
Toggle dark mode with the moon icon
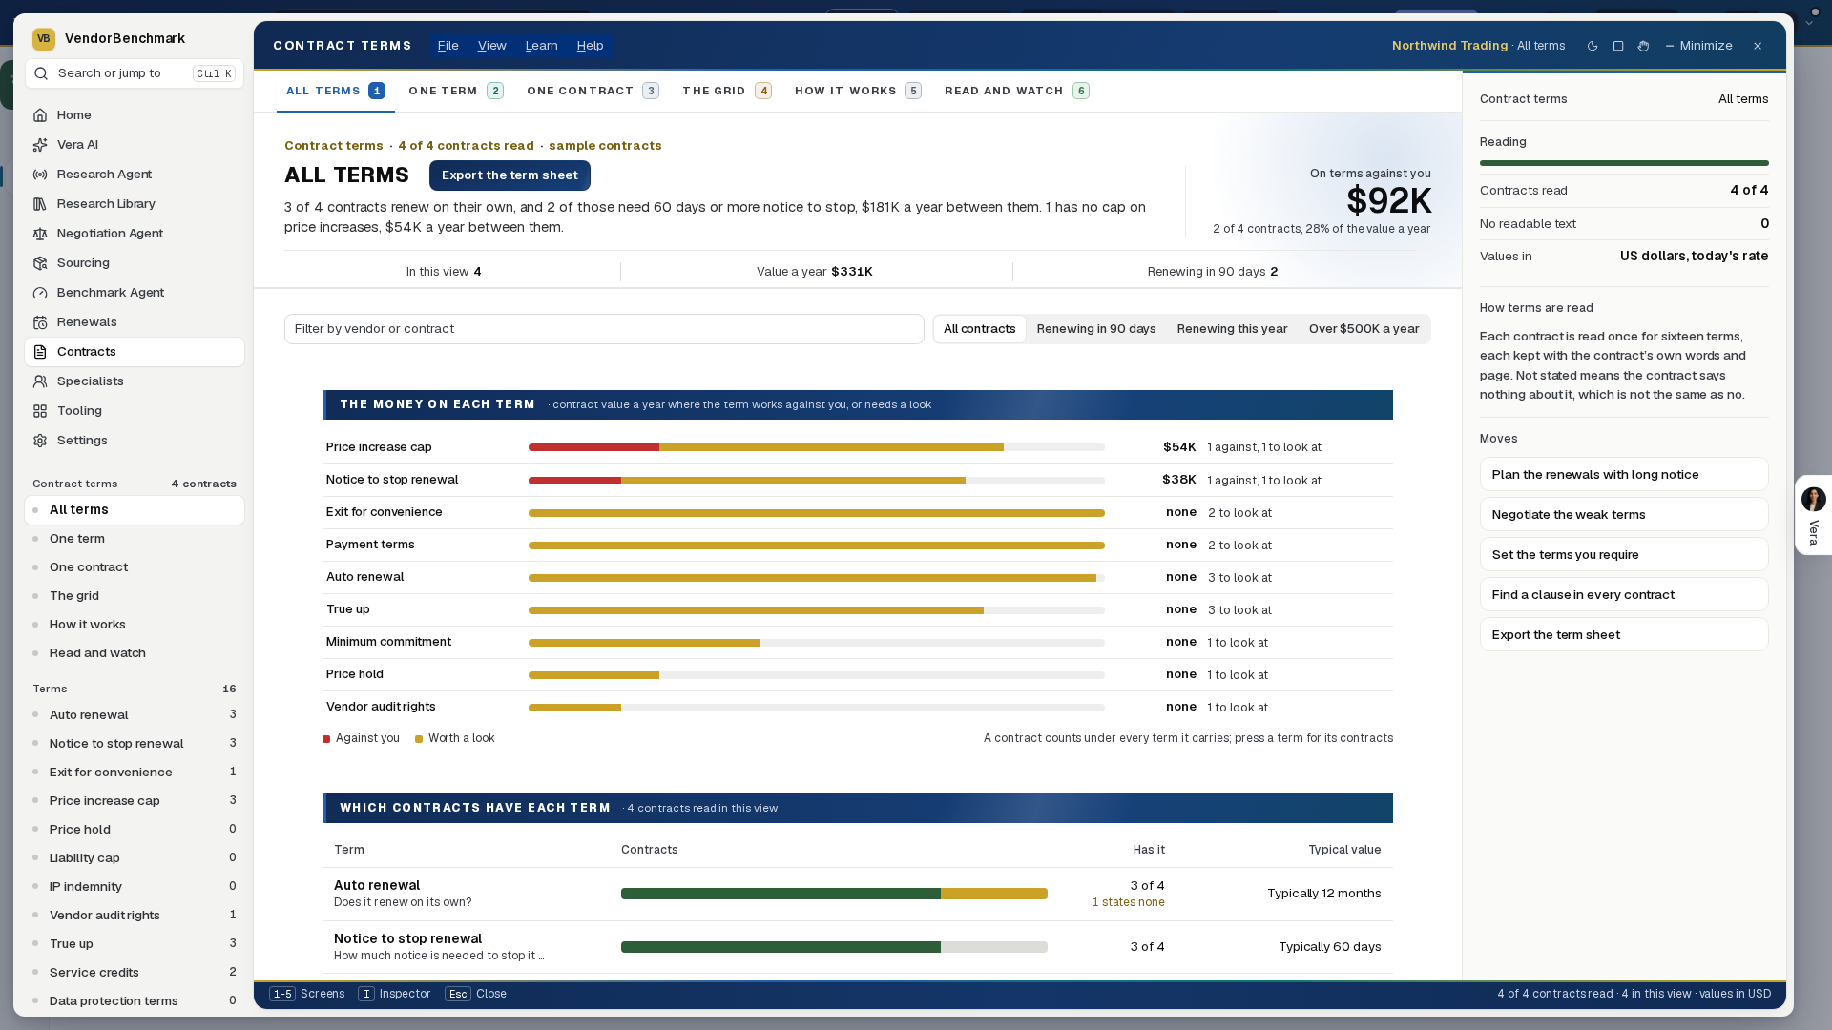[x=1593, y=46]
